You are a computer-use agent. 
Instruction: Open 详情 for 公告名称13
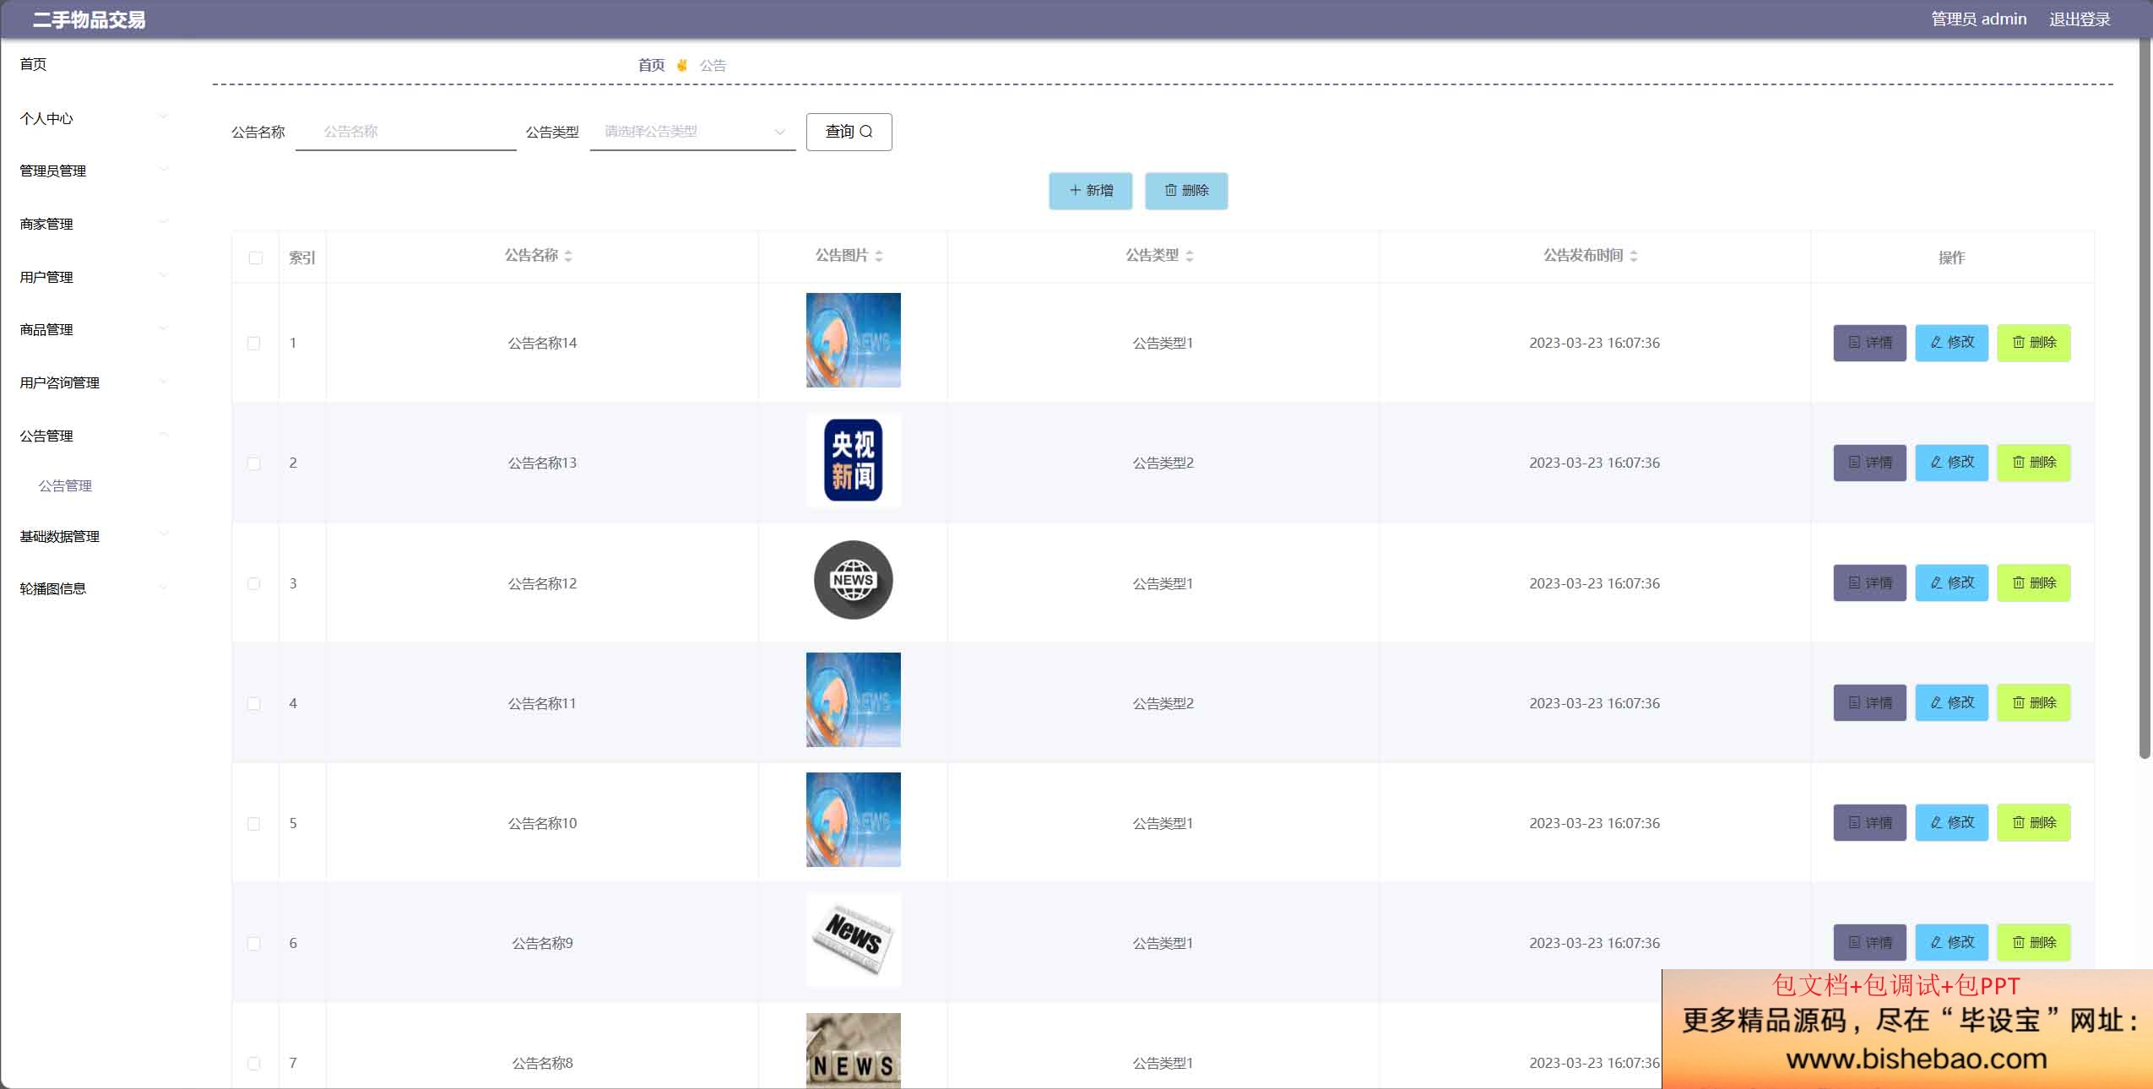[x=1869, y=463]
